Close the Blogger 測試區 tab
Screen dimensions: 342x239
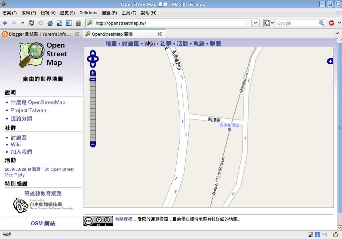[77, 34]
